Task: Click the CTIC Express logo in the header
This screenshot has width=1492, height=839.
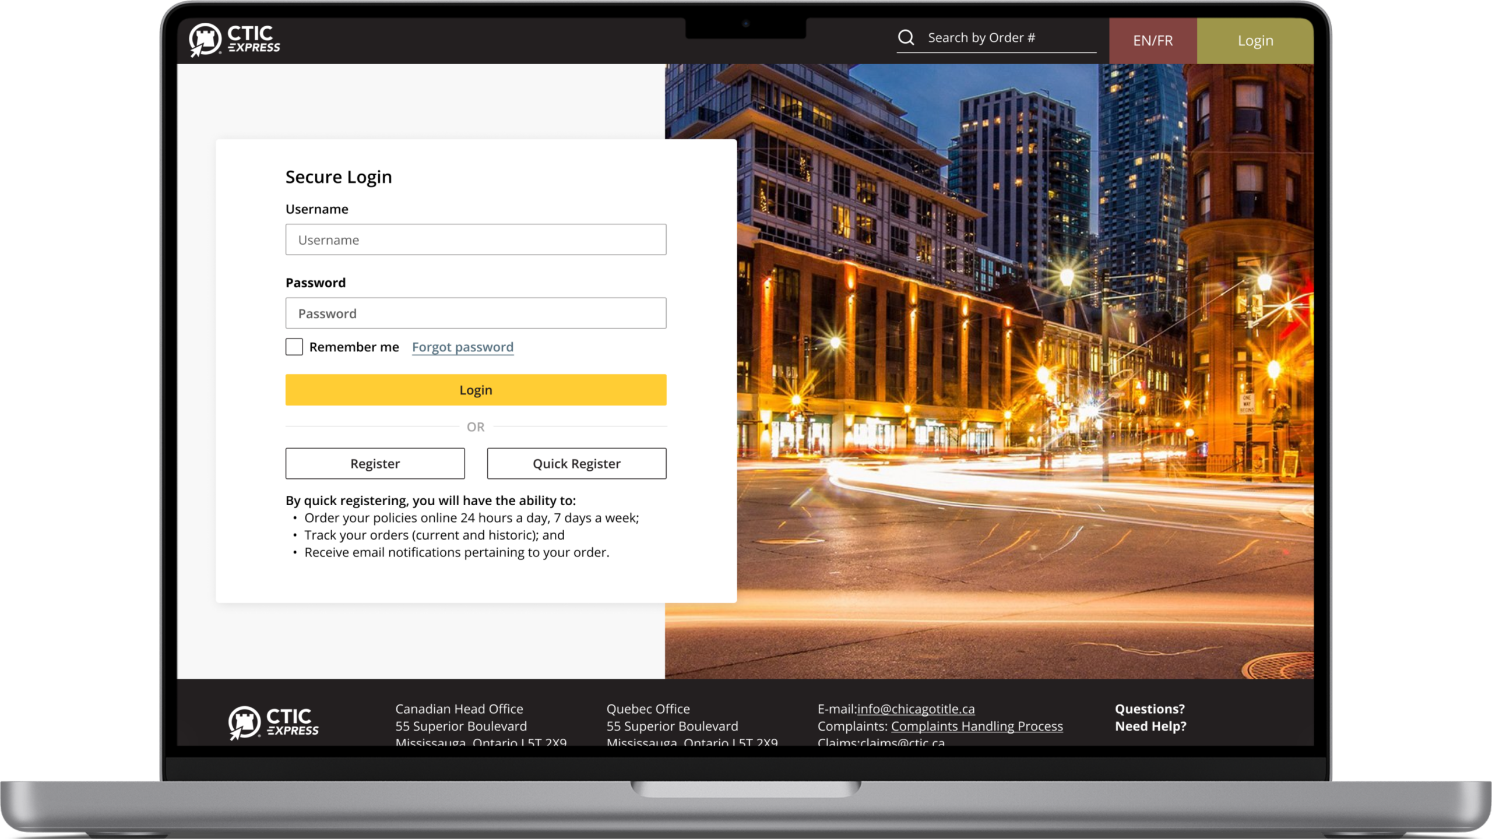Action: 234,40
